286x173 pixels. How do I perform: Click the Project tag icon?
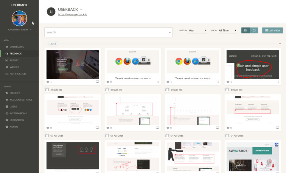pyautogui.click(x=7, y=93)
